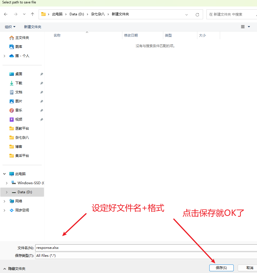The image size is (257, 273).
Task: Expand the 同步空间 node
Action: tap(5, 210)
